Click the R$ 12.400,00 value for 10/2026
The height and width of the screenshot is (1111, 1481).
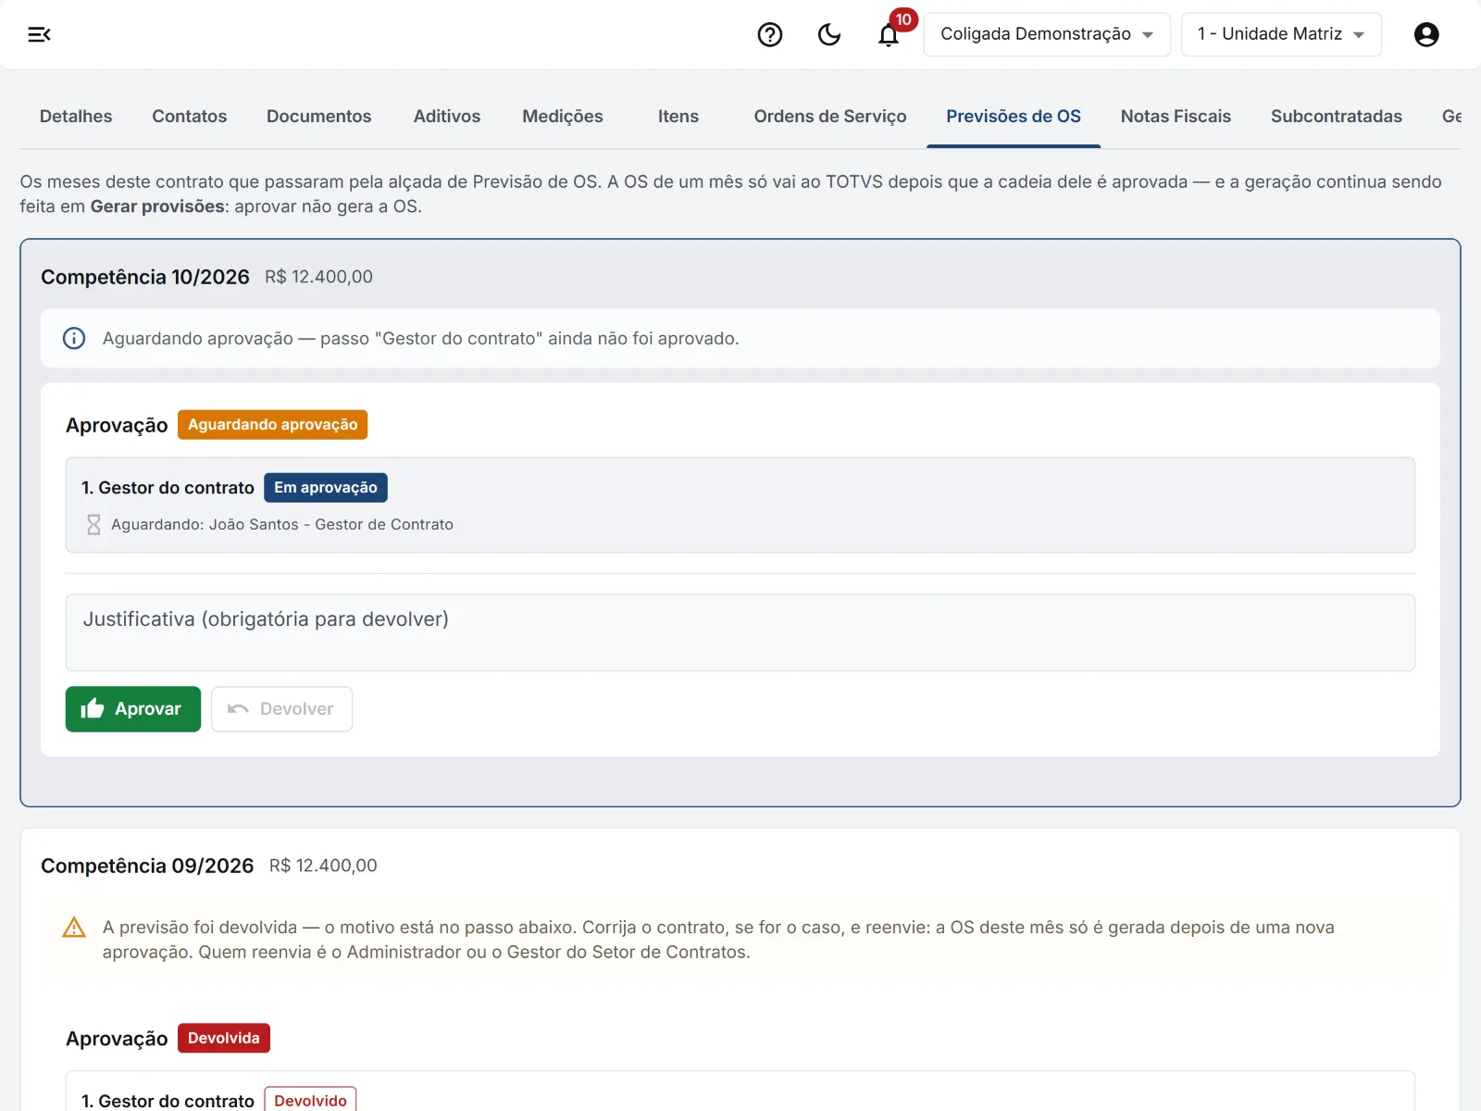[319, 277]
